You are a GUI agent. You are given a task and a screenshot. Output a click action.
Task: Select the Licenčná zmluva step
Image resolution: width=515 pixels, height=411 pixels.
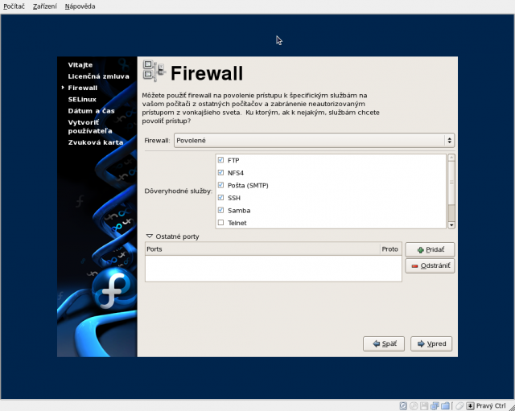[98, 76]
